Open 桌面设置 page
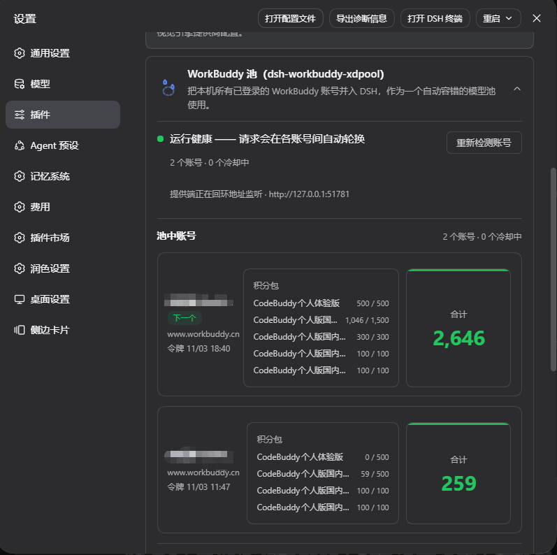Viewport: 557px width, 555px height. (x=63, y=299)
